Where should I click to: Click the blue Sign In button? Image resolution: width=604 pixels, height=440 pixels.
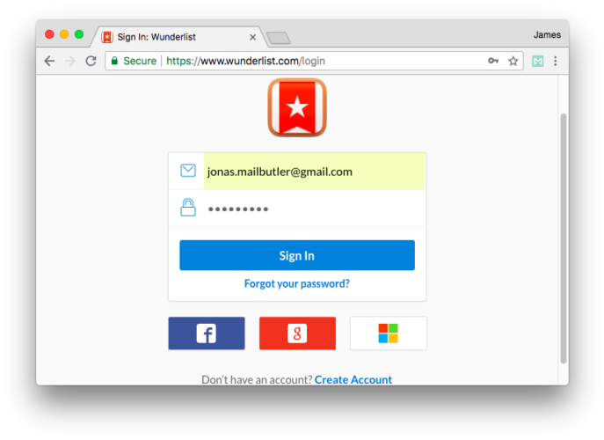pyautogui.click(x=297, y=255)
